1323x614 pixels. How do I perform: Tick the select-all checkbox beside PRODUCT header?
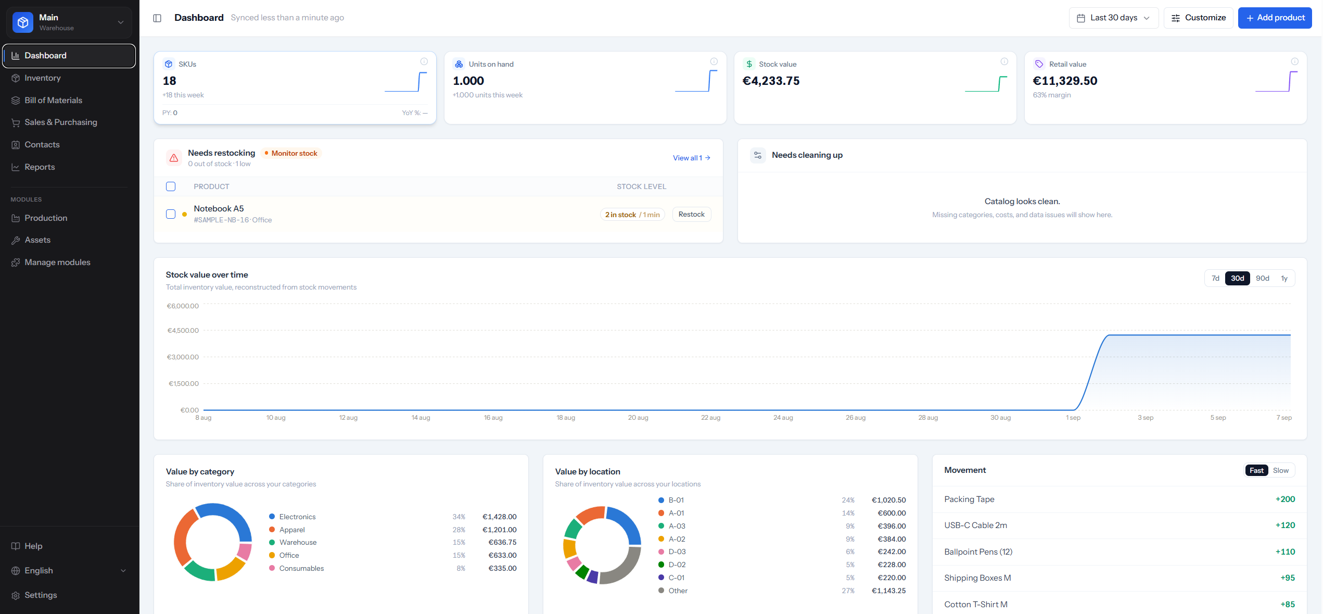point(171,186)
